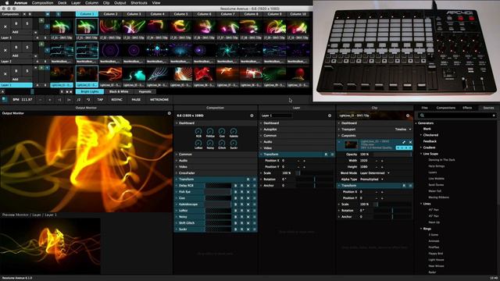Toggle solo S on Layer 1
The width and height of the screenshot is (500, 281).
pyautogui.click(x=27, y=71)
